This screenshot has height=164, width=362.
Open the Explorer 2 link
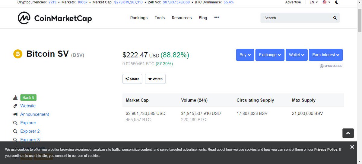click(30, 131)
